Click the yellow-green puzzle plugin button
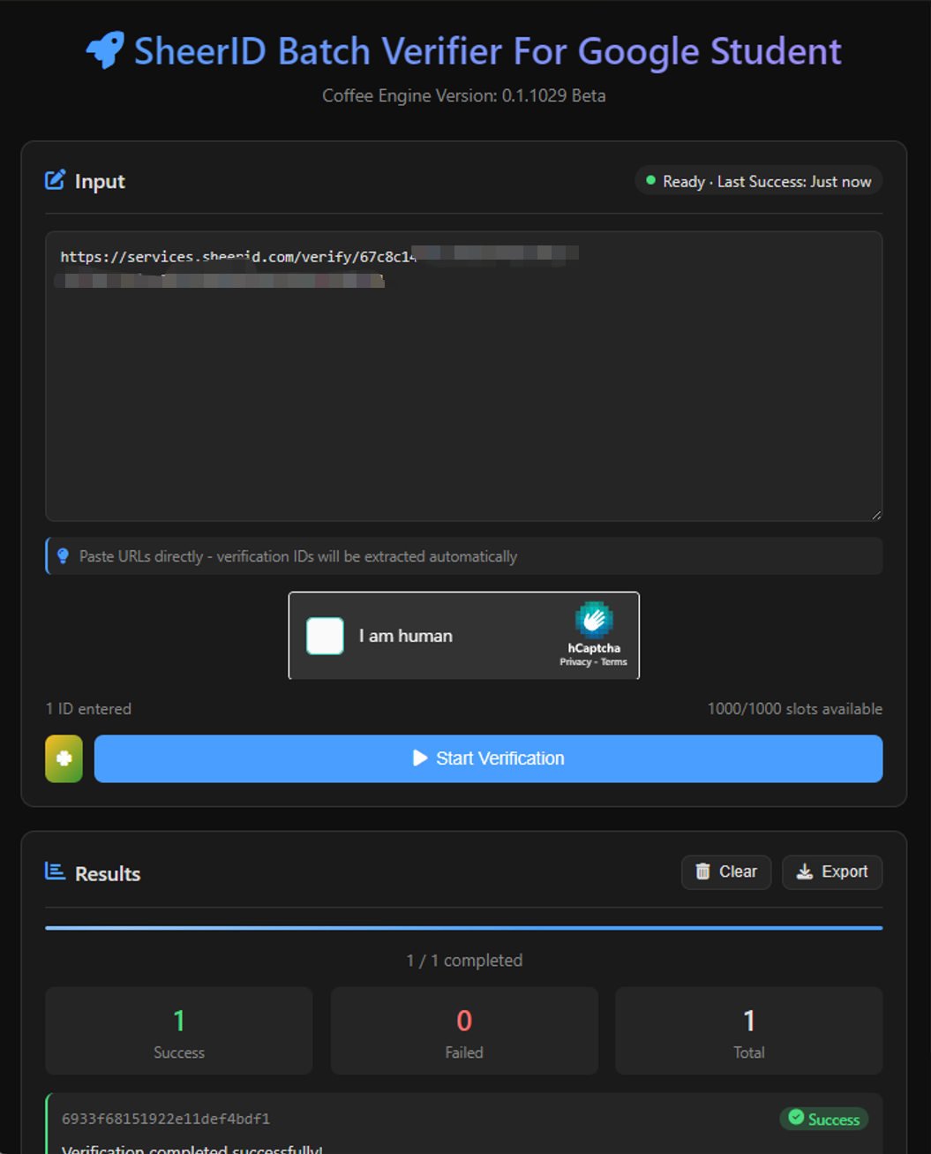The image size is (931, 1154). pos(64,758)
